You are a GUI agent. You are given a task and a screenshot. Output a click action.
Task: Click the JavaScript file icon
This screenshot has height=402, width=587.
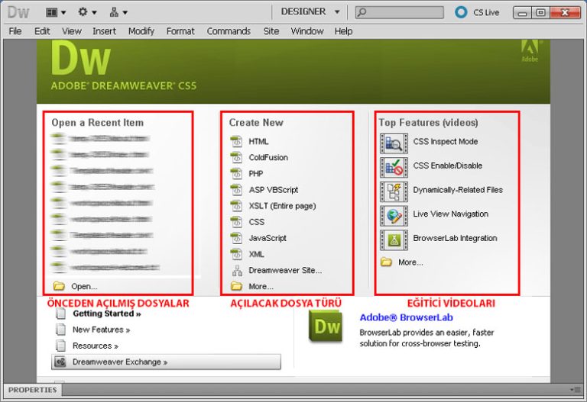pos(236,238)
